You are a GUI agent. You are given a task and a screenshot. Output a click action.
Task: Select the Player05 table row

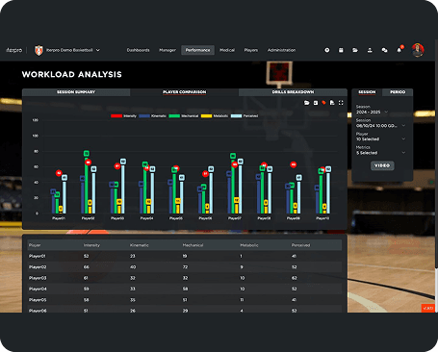[185, 300]
